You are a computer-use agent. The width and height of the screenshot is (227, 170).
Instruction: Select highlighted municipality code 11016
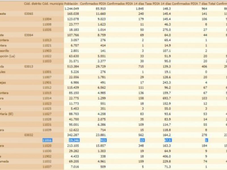pyautogui.click(x=47, y=140)
